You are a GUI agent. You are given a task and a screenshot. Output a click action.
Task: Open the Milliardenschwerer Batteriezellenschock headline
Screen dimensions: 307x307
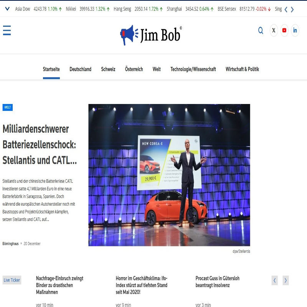point(40,145)
